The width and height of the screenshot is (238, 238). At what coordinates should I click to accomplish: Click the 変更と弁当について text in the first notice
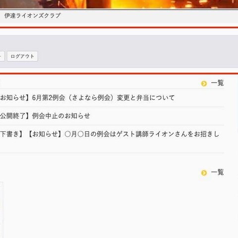[x=146, y=98]
